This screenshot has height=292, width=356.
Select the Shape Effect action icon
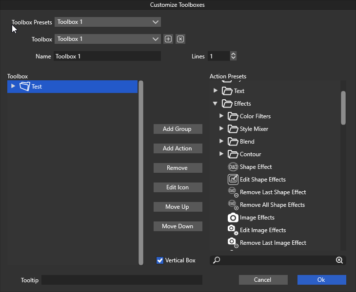(233, 167)
